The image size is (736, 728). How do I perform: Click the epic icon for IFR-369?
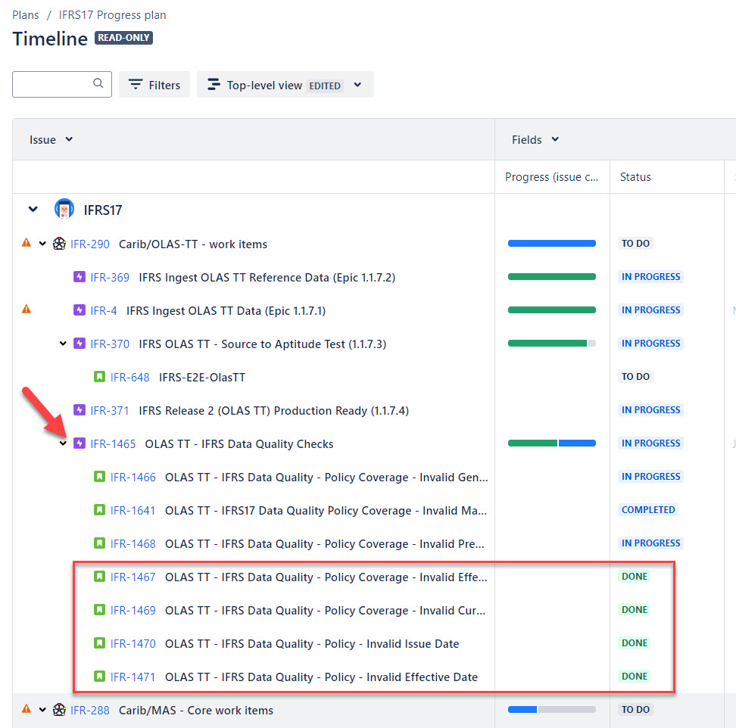tap(80, 277)
